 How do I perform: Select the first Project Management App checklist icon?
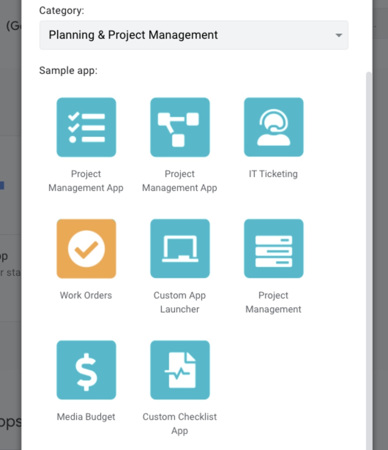[86, 127]
